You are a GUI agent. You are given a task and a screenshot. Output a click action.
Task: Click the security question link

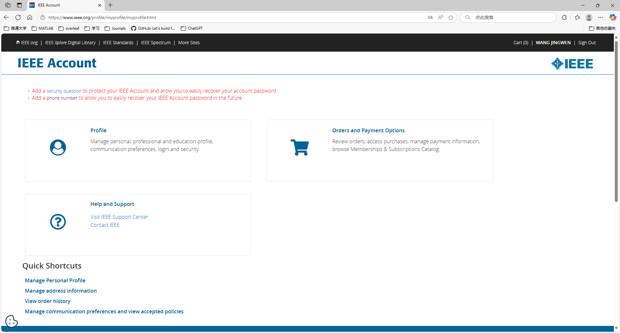[64, 91]
